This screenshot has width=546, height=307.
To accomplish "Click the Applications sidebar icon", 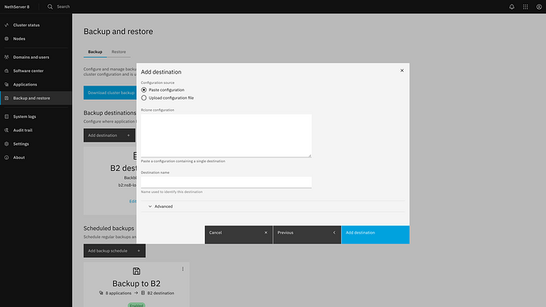I will tap(6, 84).
